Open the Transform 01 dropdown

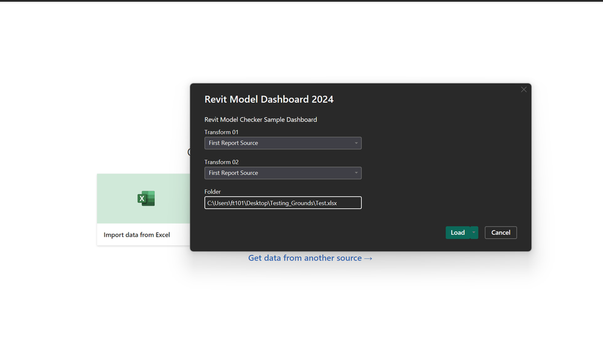coord(283,143)
